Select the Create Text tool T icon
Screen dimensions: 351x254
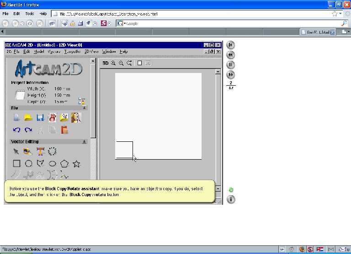click(x=40, y=151)
